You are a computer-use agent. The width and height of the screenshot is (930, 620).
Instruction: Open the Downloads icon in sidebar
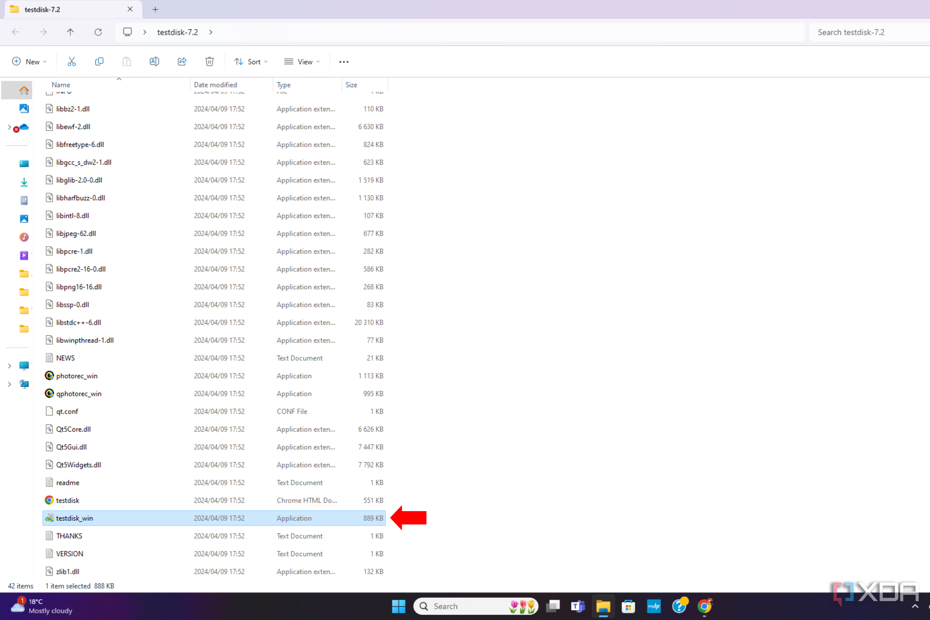(24, 182)
